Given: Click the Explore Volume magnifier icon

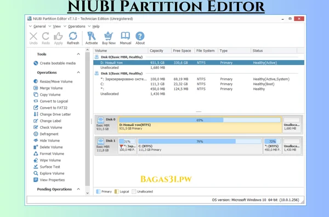Looking at the screenshot, I should 36,173.
